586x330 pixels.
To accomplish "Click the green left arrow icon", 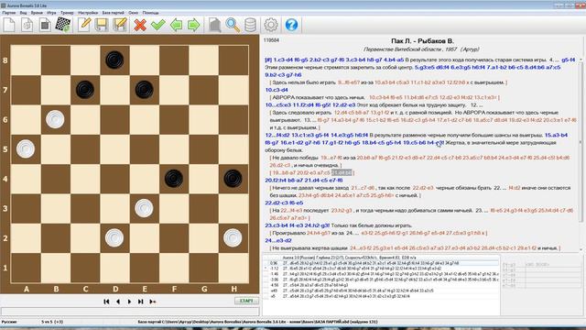I will click(176, 25).
